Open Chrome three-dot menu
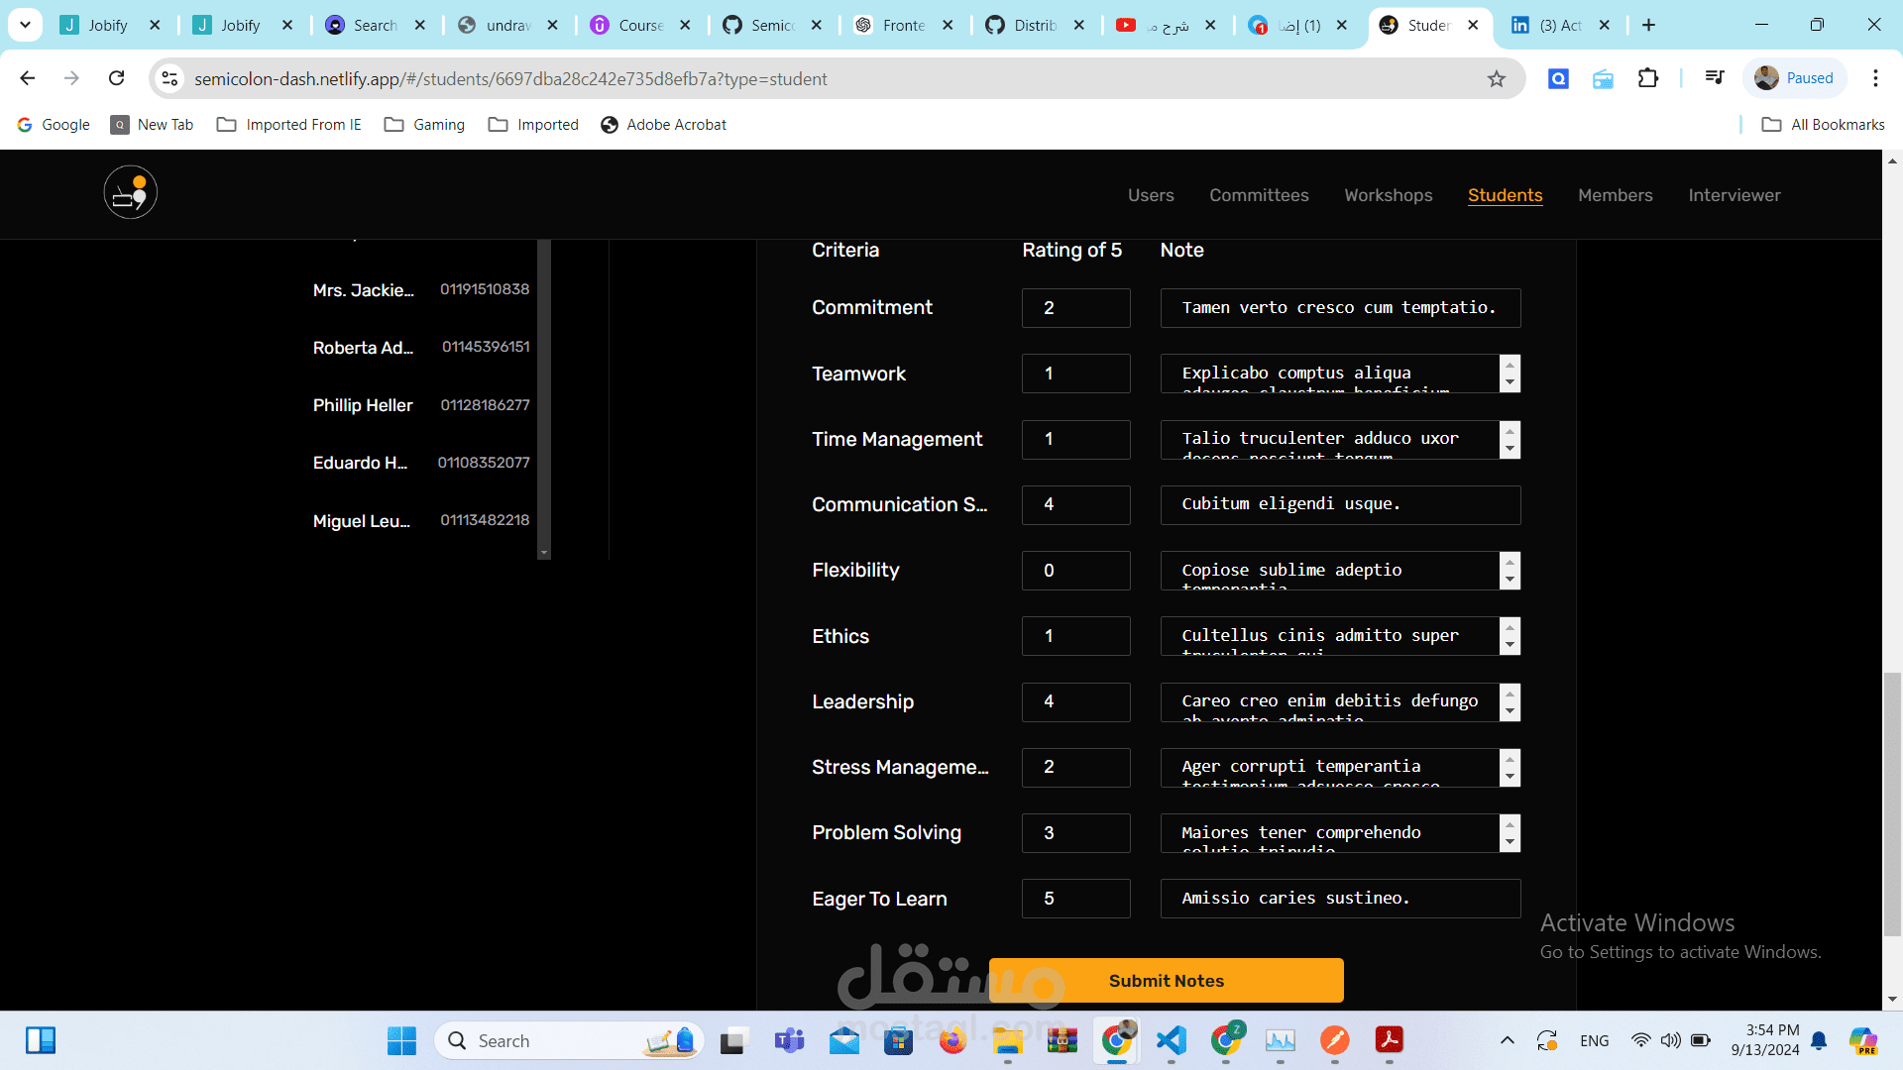 [1874, 78]
